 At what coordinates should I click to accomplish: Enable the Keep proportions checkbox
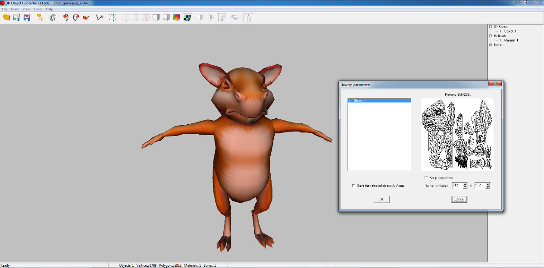click(426, 177)
